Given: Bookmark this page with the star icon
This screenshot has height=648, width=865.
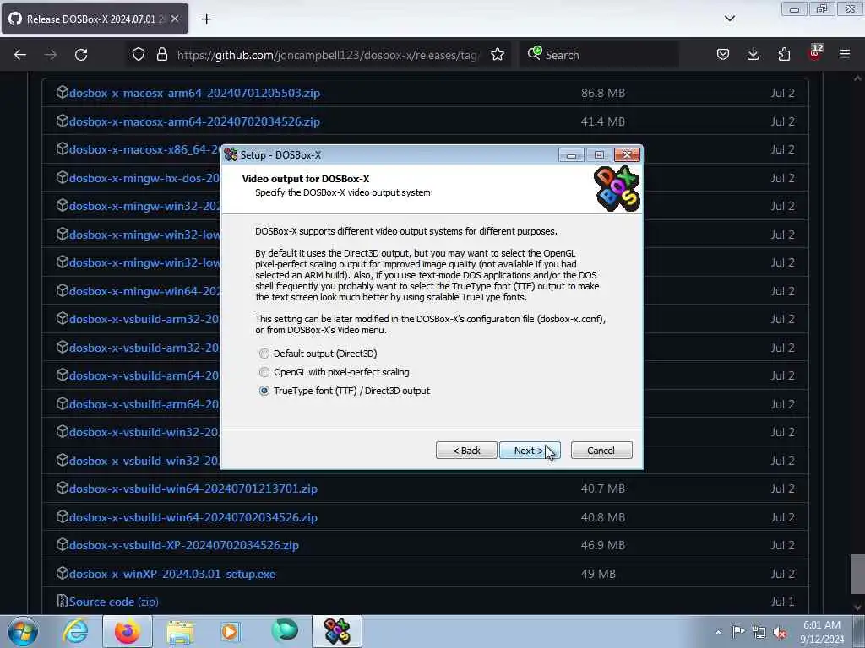Looking at the screenshot, I should (x=498, y=55).
